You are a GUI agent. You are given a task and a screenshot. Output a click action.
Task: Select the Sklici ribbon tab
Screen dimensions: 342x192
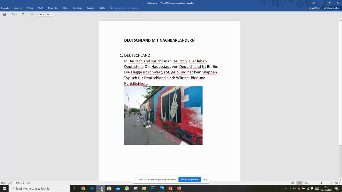click(x=65, y=8)
